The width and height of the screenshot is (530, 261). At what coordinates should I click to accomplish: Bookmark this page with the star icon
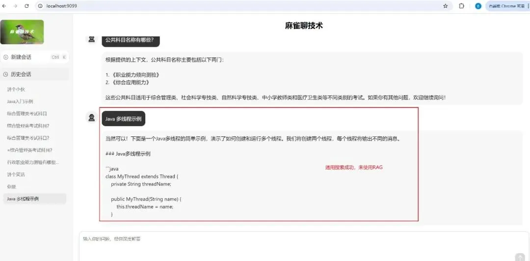click(x=446, y=6)
